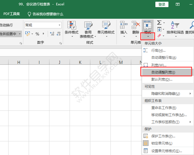The image size is (194, 155).
Task: Open number format dialog launcher
Action: click(x=61, y=43)
